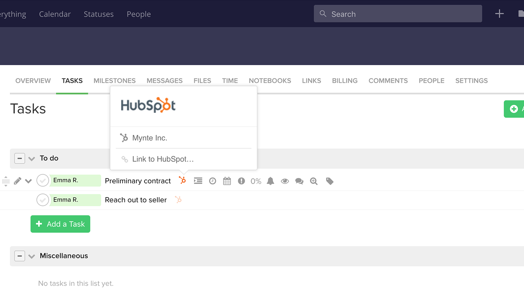
Task: Switch to the Overview tab
Action: tap(33, 81)
